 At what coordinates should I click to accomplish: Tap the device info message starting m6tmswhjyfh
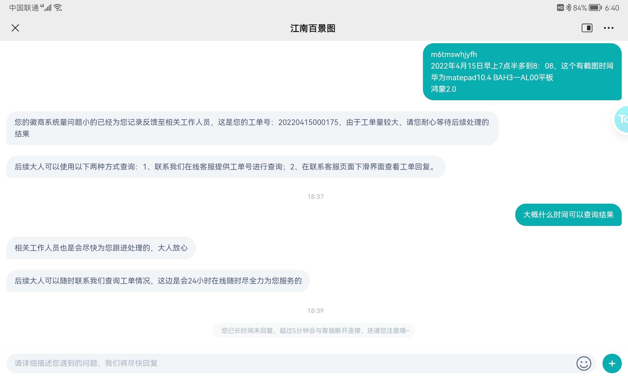522,72
